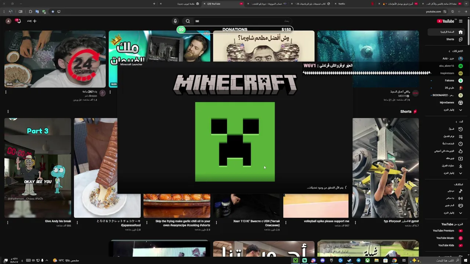470x264 pixels.
Task: Open 'Give Andy his break' title
Action: pos(58,221)
